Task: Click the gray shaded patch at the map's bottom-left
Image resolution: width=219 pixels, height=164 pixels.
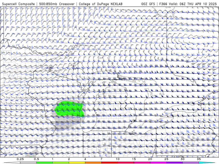Action: coord(32,153)
